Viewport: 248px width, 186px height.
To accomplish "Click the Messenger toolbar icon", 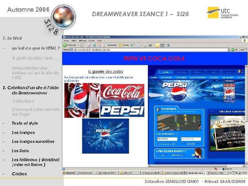I will (168, 45).
